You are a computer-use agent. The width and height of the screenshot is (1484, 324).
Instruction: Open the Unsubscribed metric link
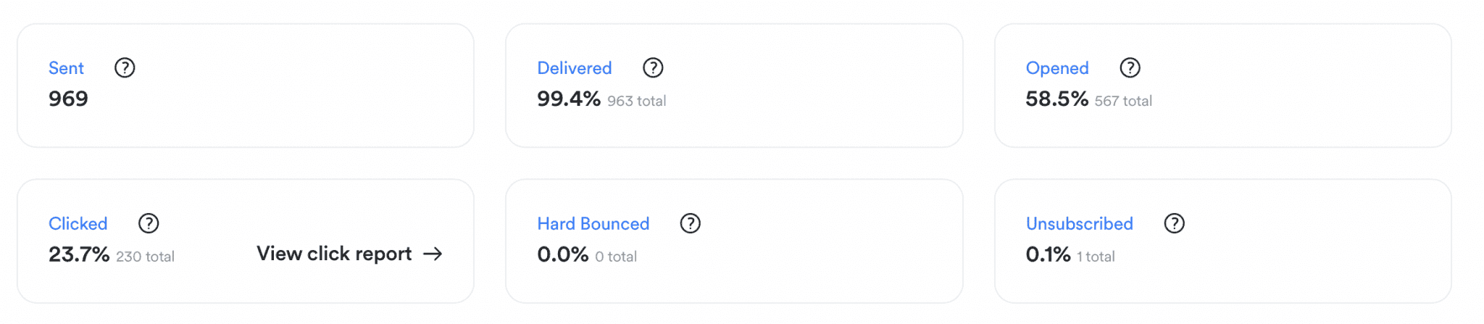point(1079,223)
